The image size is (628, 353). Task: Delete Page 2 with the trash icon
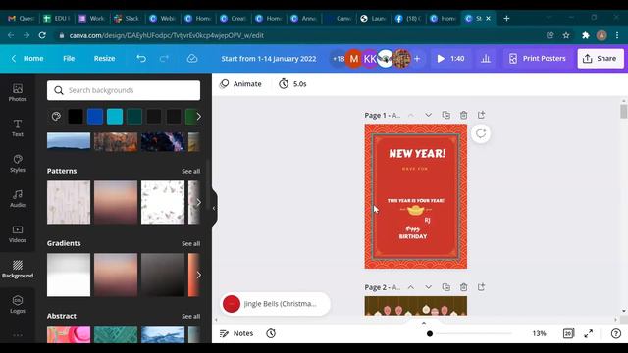pyautogui.click(x=463, y=287)
